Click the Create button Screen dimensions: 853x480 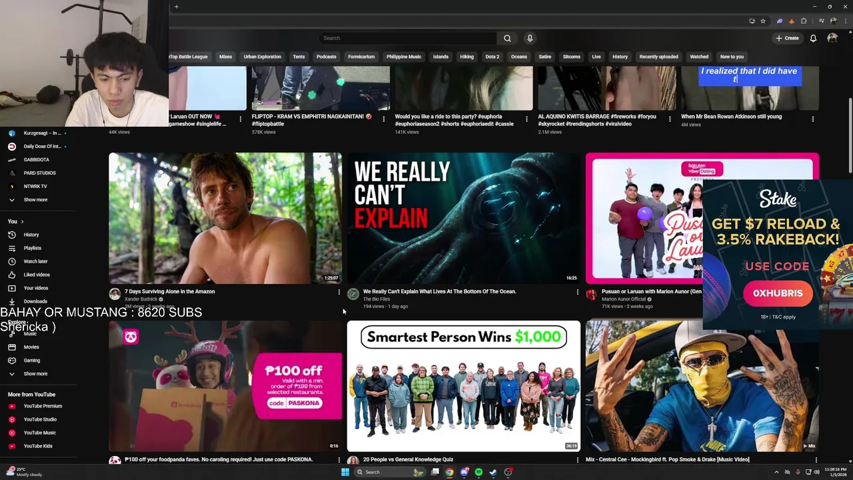point(787,38)
